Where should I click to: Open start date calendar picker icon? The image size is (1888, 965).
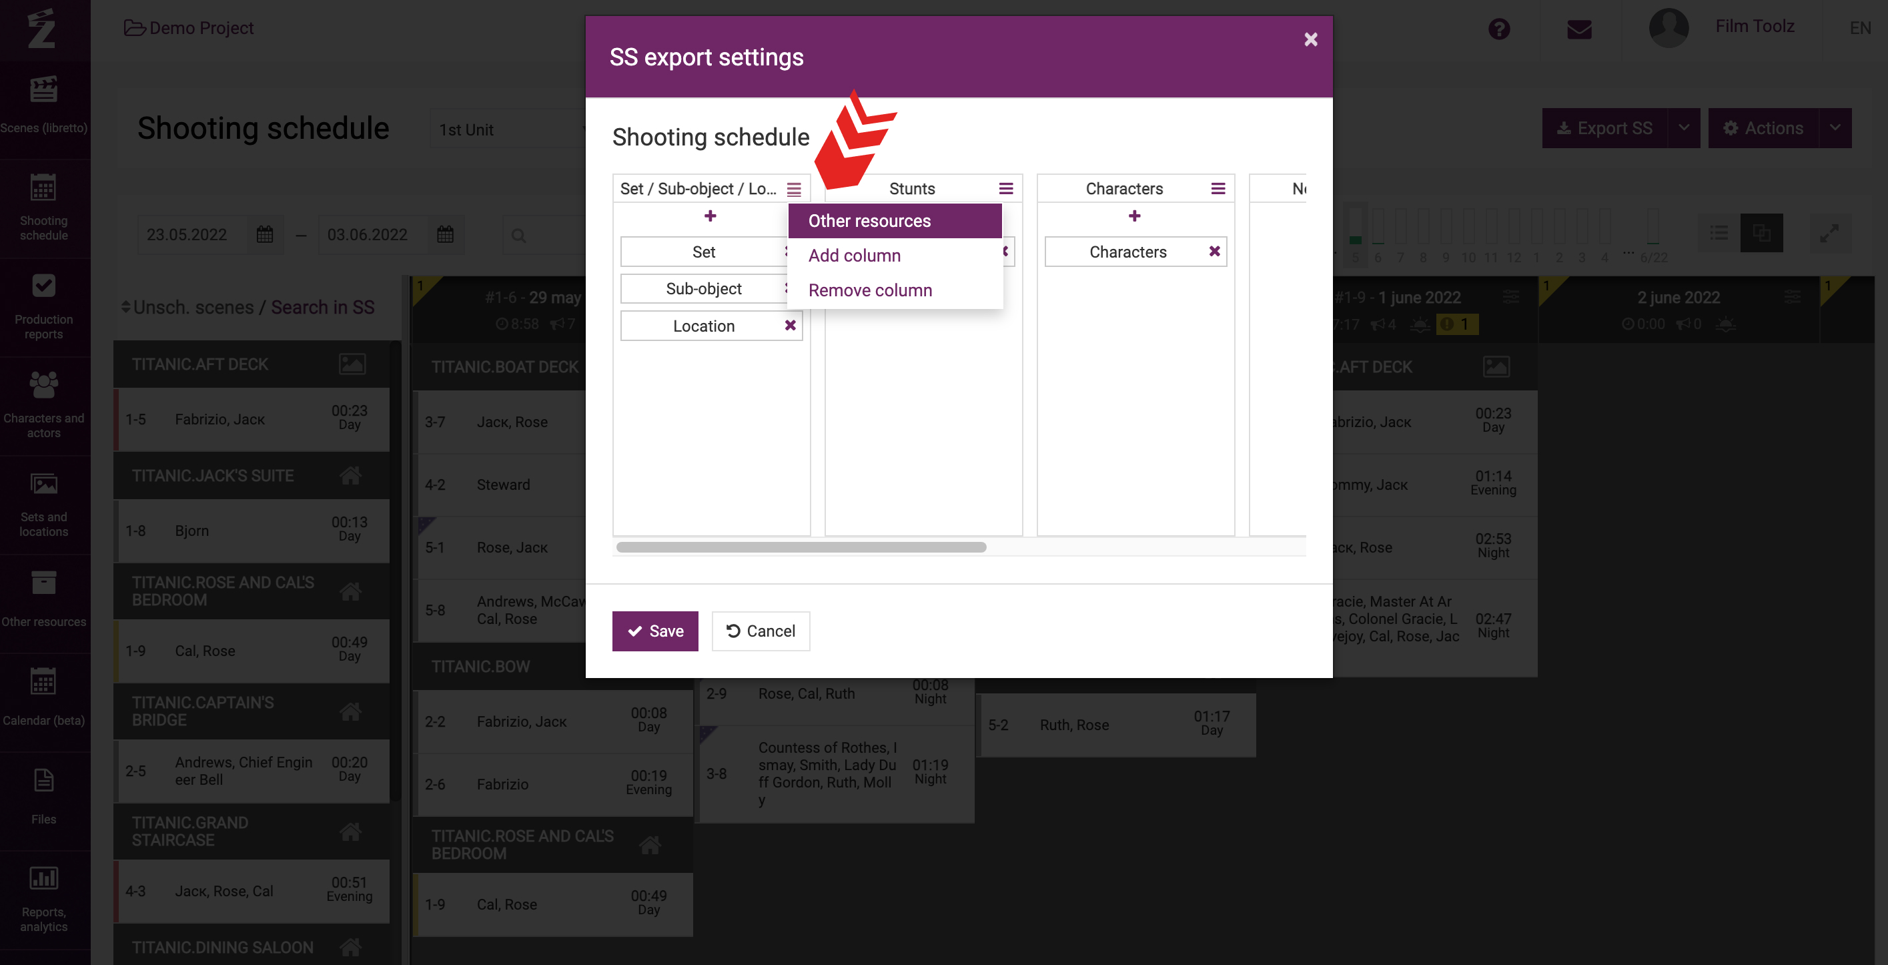tap(265, 235)
